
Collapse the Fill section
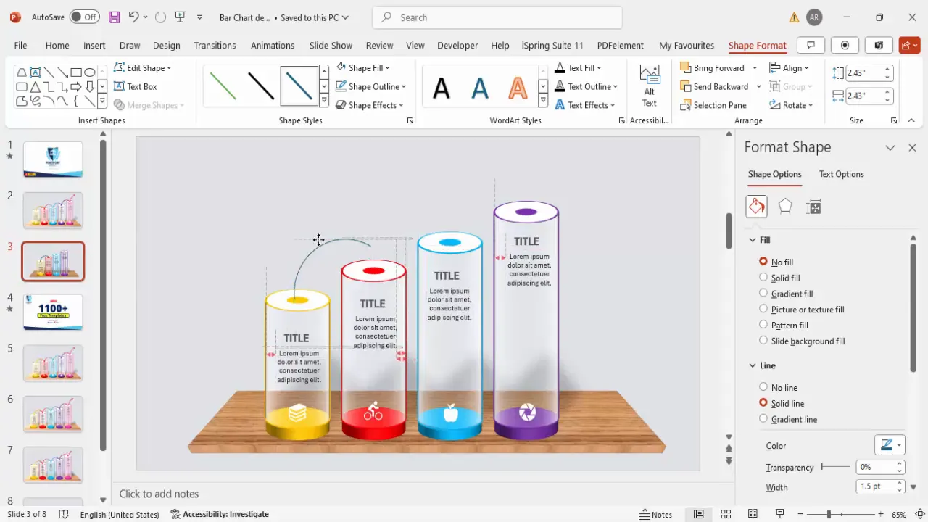tap(753, 240)
